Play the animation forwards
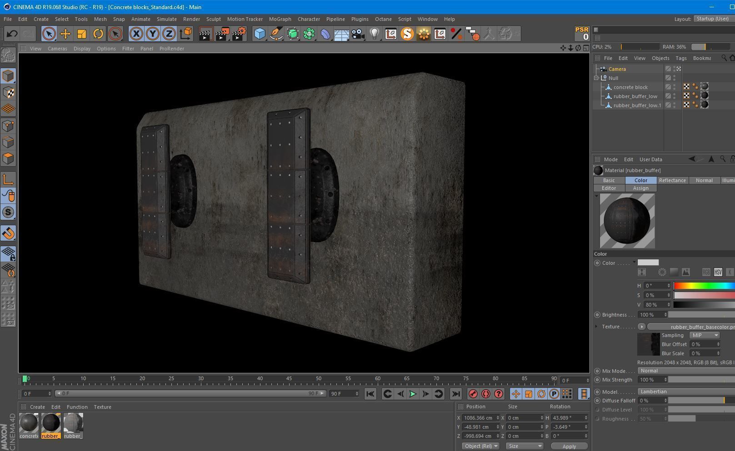Image resolution: width=735 pixels, height=451 pixels. coord(413,394)
